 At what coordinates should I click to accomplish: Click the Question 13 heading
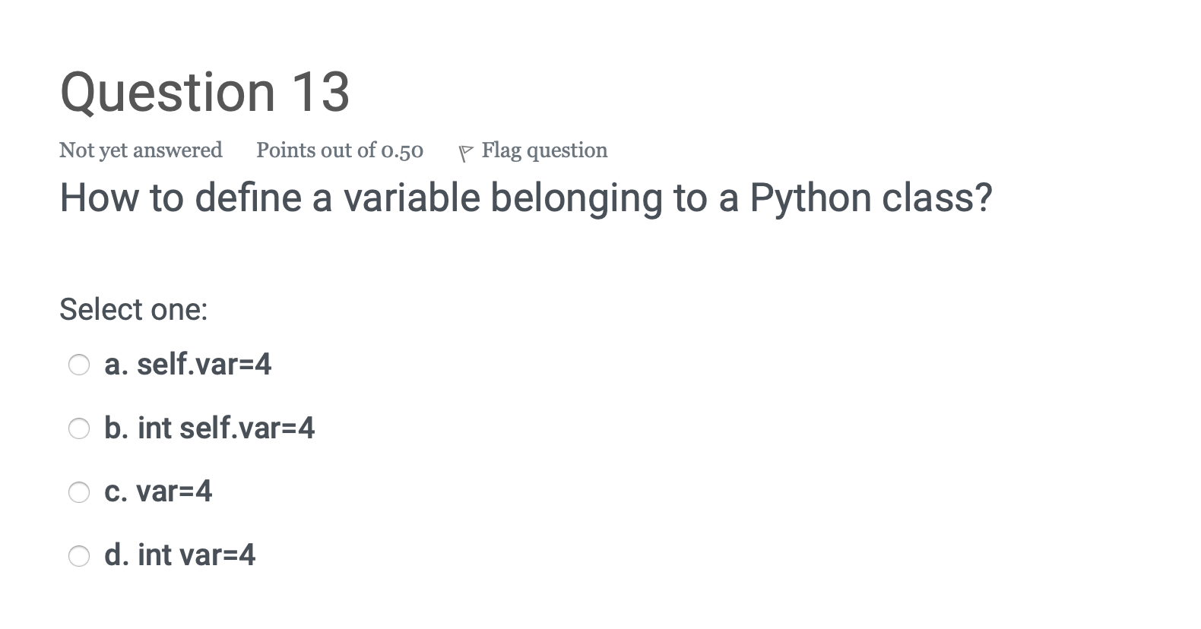point(205,91)
